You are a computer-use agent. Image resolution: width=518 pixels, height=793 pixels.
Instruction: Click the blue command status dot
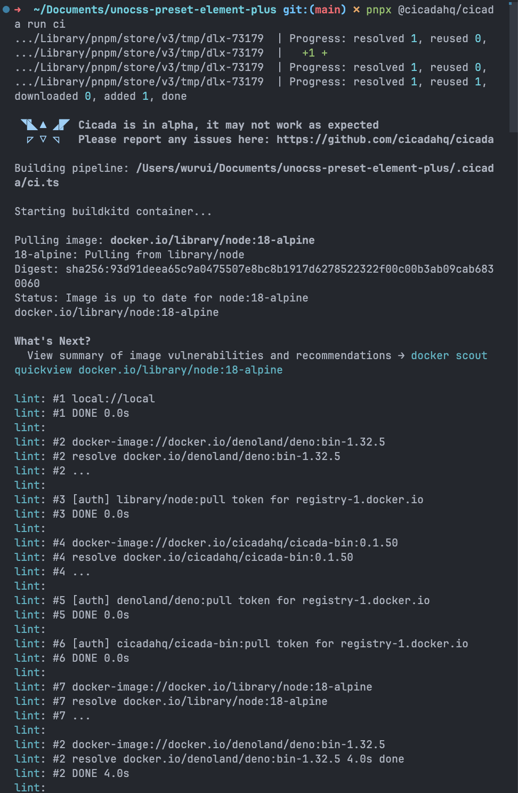click(5, 10)
